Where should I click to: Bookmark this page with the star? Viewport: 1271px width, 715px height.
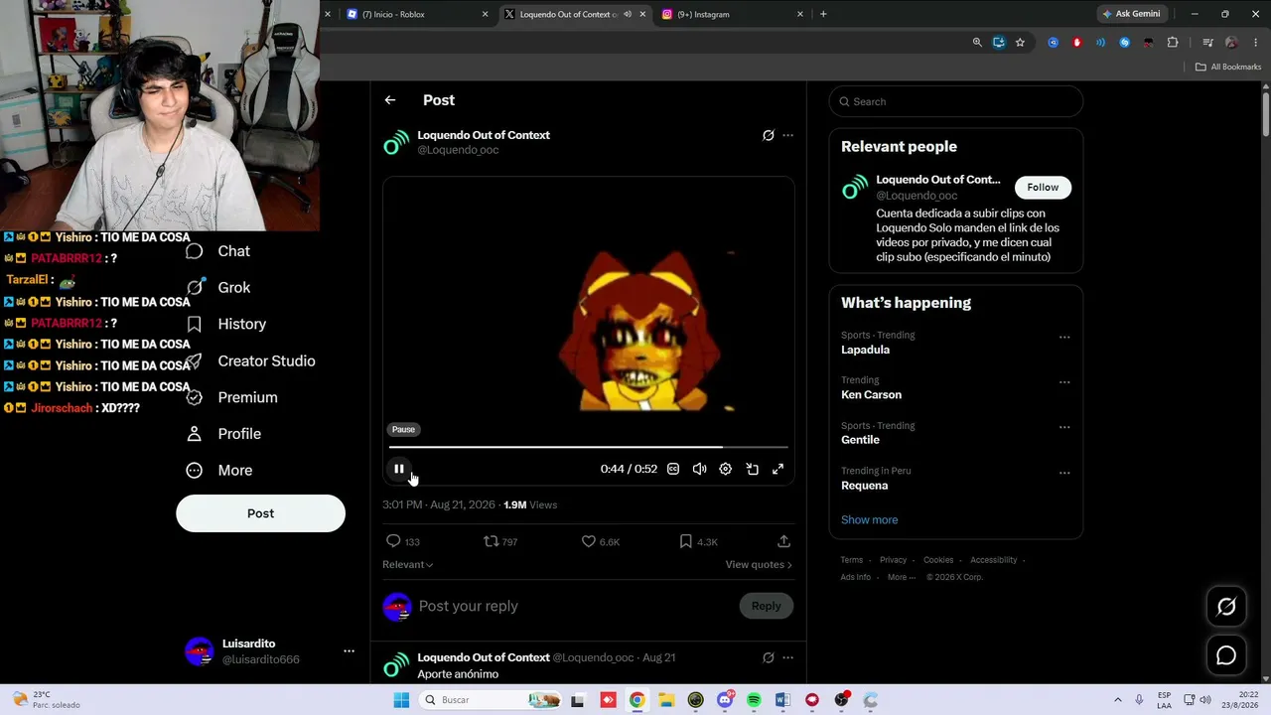click(x=1020, y=43)
